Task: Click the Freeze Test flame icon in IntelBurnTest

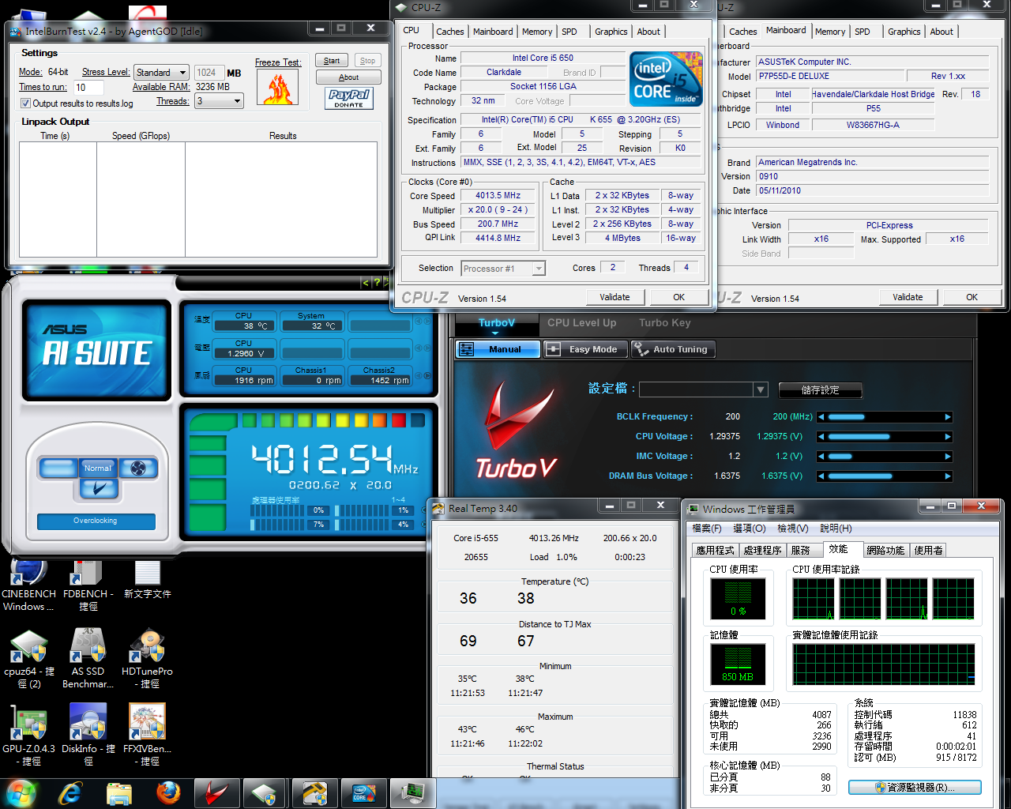Action: [x=277, y=87]
